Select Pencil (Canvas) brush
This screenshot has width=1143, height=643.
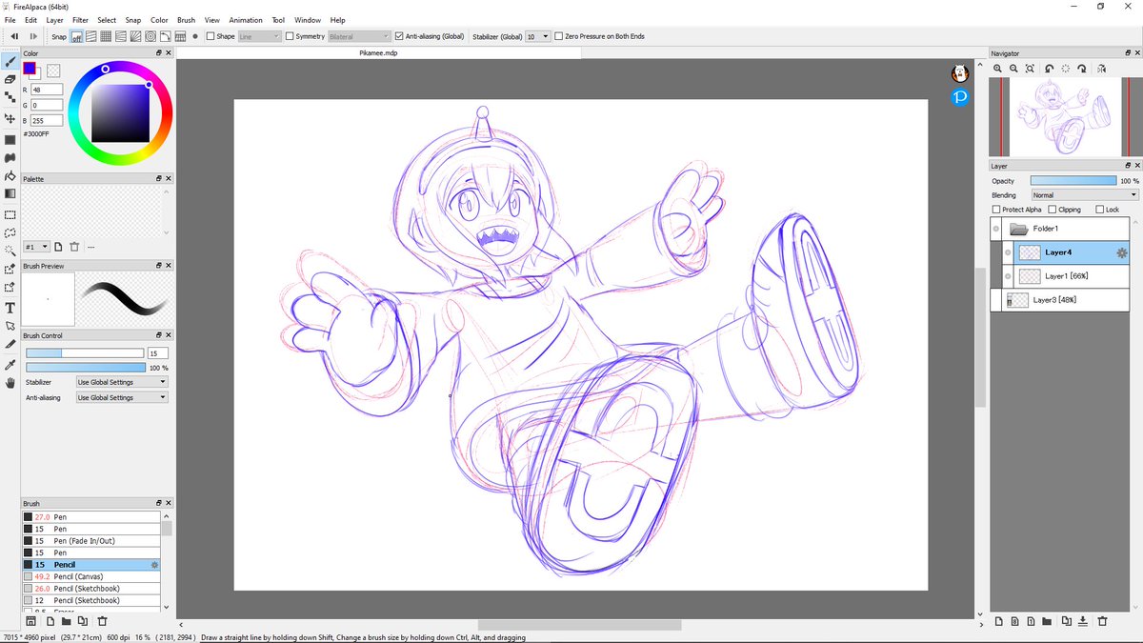coord(91,576)
